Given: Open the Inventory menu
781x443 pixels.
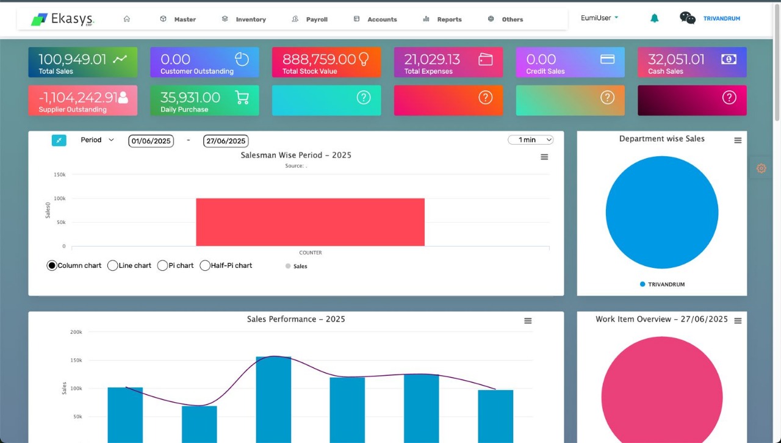Looking at the screenshot, I should [243, 20].
